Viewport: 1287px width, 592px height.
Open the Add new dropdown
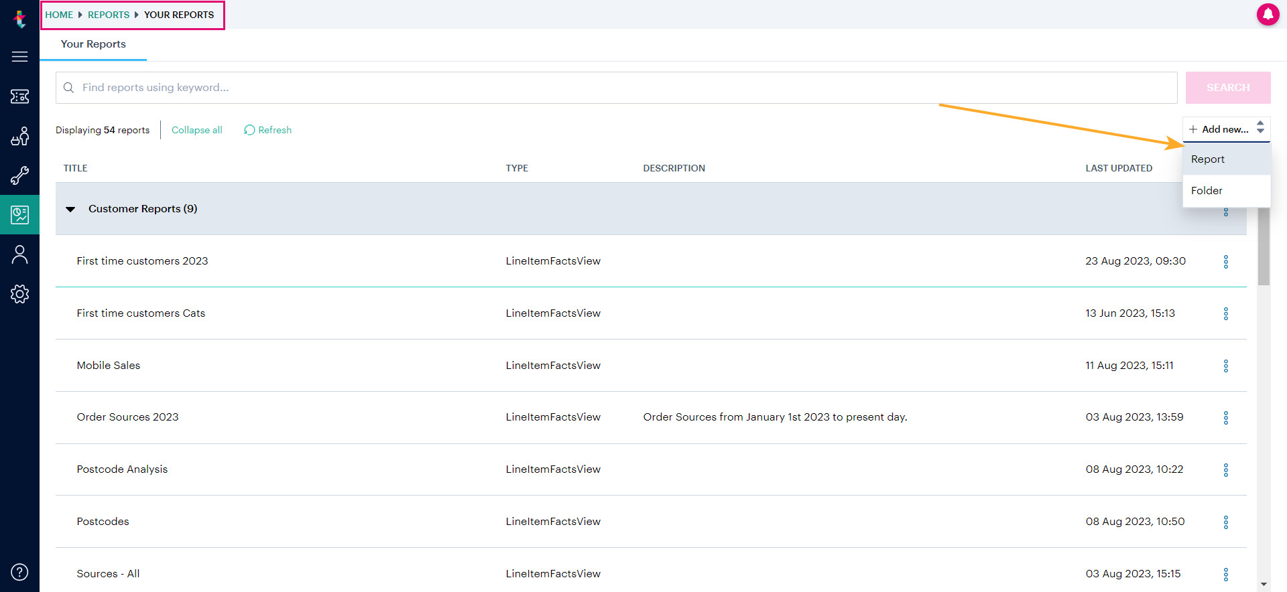click(1226, 129)
